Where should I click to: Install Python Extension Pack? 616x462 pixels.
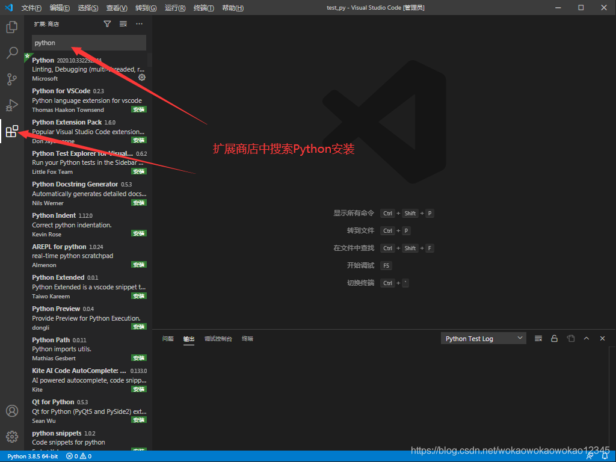pyautogui.click(x=139, y=140)
